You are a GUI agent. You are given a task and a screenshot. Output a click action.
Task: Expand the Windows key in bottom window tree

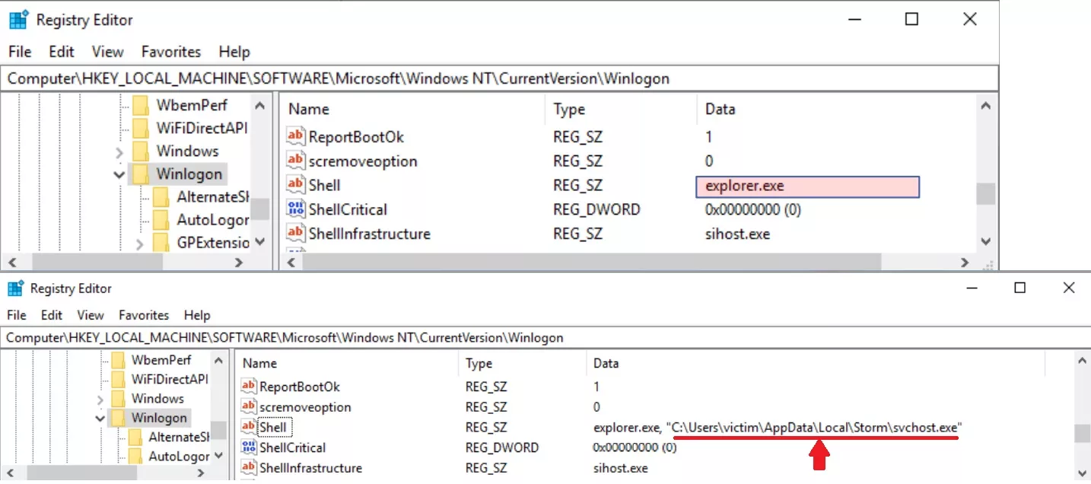click(x=100, y=399)
